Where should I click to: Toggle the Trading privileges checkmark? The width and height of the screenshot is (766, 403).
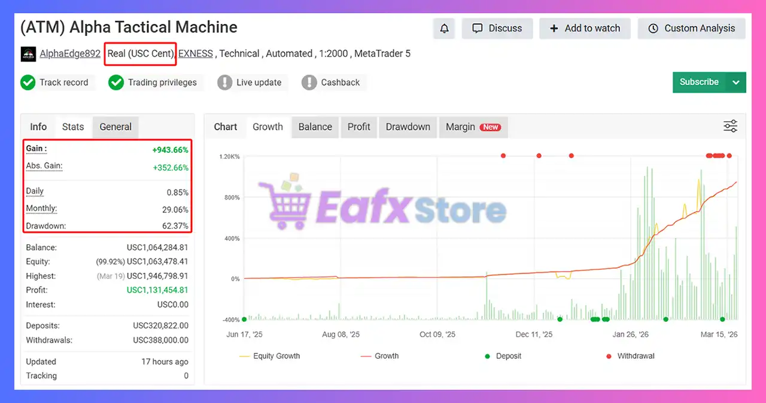116,82
